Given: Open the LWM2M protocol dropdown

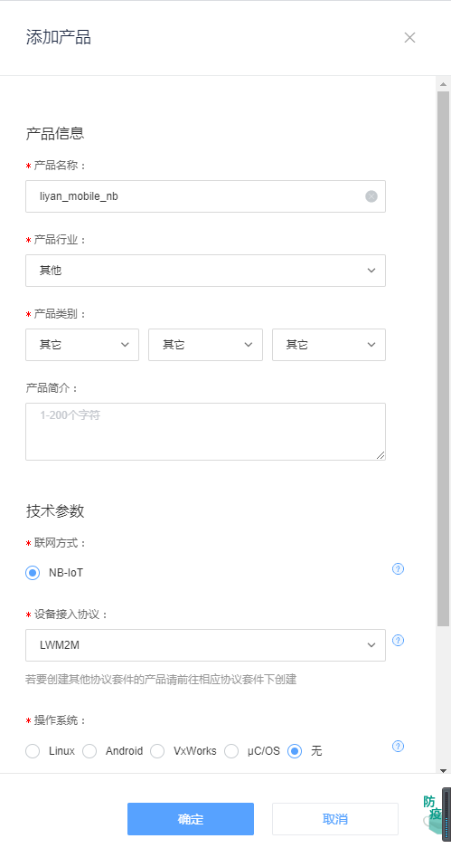Looking at the screenshot, I should pyautogui.click(x=205, y=644).
